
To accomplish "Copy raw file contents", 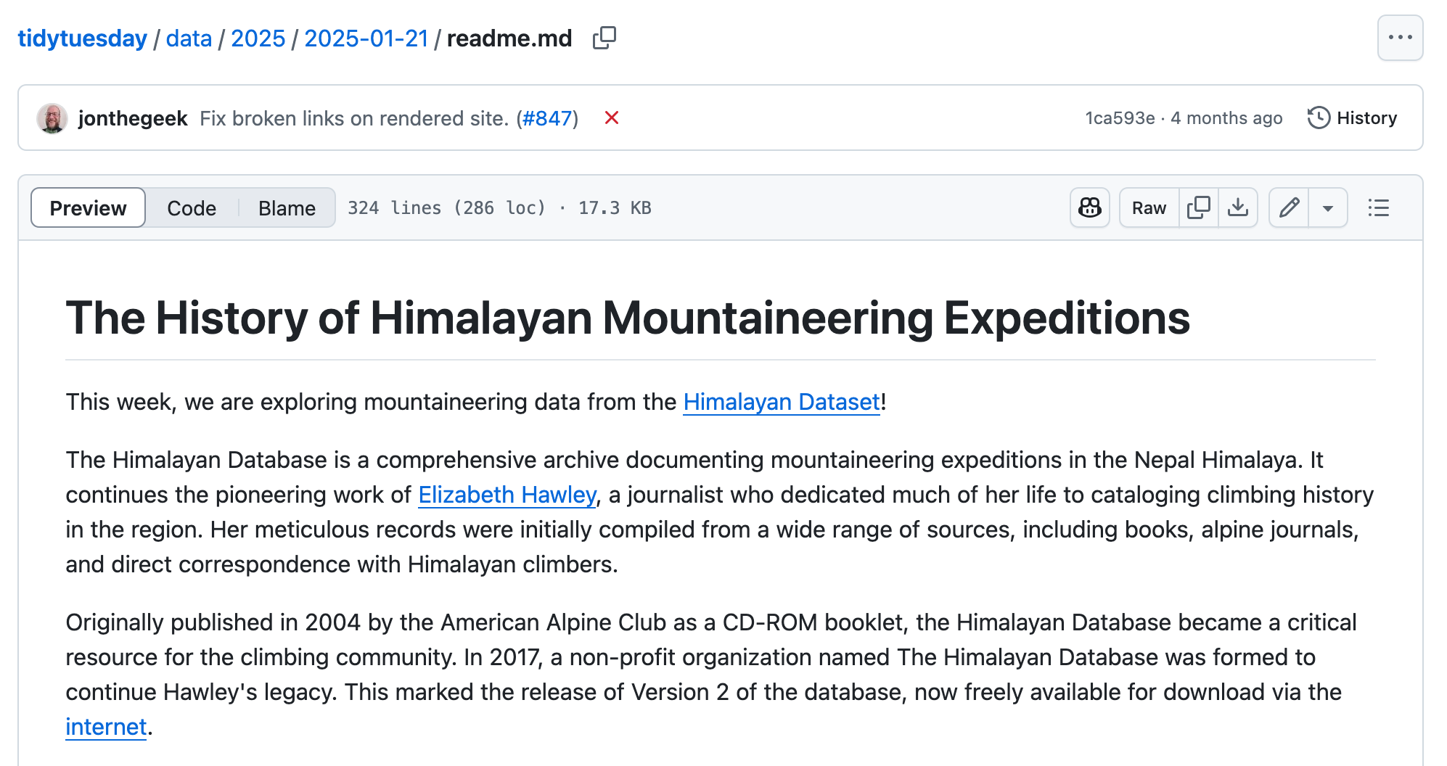I will 1198,208.
